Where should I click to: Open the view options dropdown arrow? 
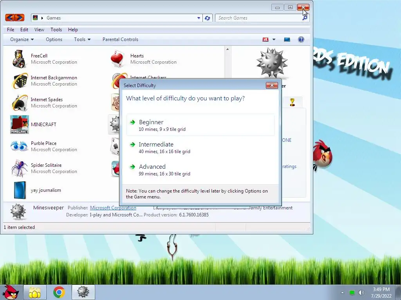[x=274, y=39]
